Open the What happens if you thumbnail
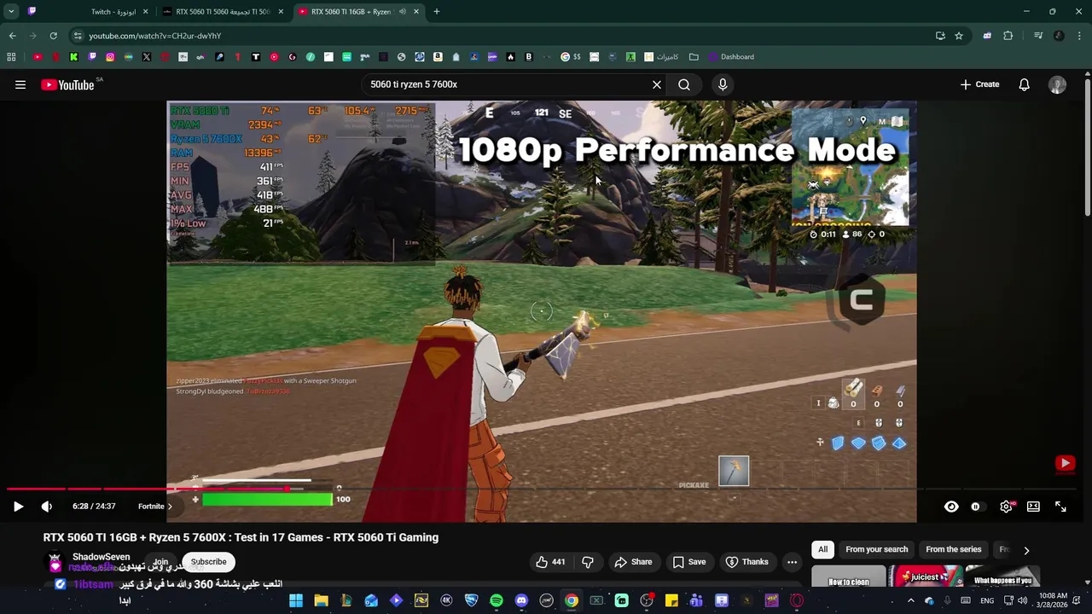Viewport: 1092px width, 614px height. click(1003, 577)
